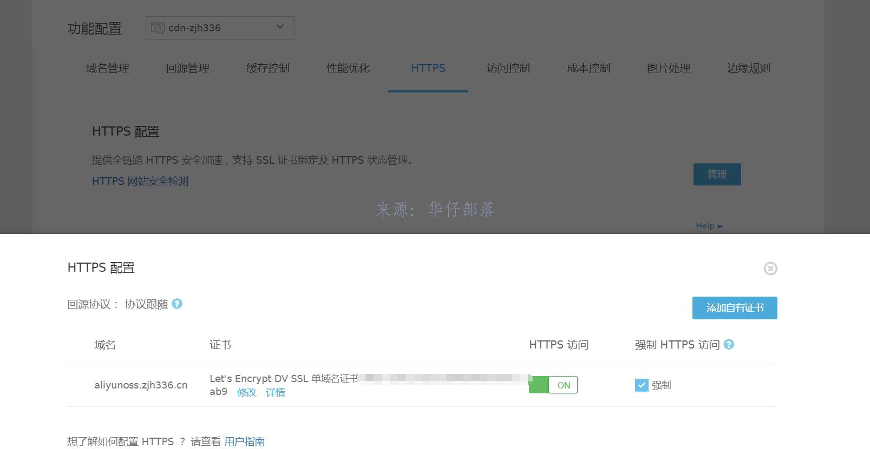Click the 管理 button
Screen dimensions: 870x449
pos(717,175)
